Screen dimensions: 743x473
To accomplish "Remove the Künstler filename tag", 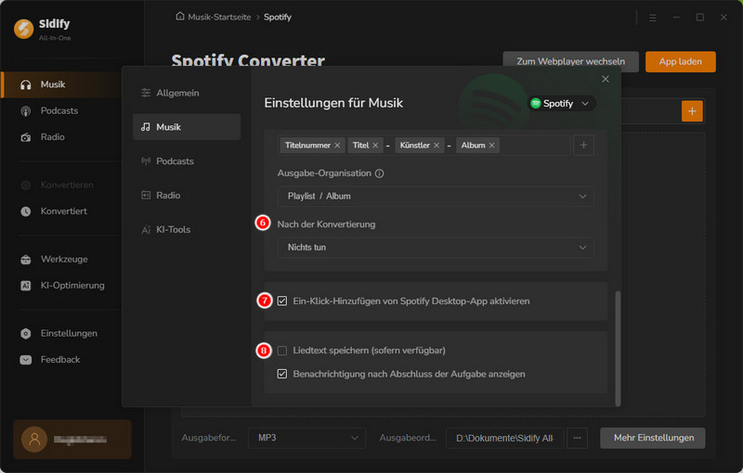I will (x=437, y=146).
